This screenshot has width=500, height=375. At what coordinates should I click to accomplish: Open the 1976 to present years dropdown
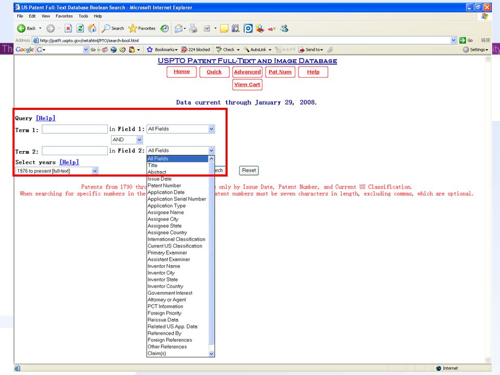(x=57, y=171)
